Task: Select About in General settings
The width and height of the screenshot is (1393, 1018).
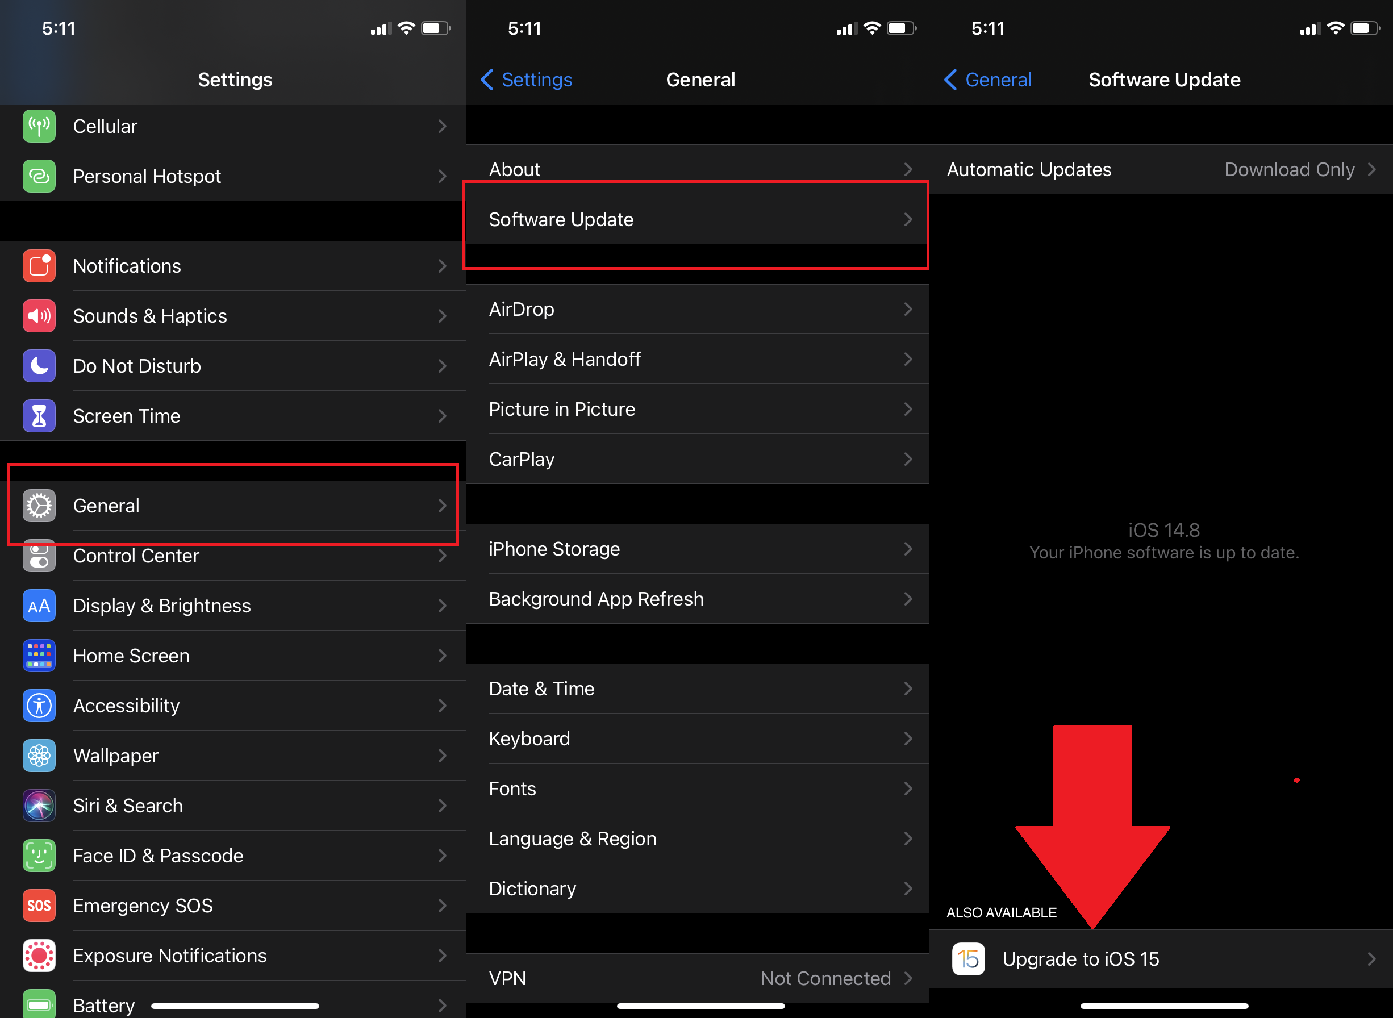Action: [696, 168]
